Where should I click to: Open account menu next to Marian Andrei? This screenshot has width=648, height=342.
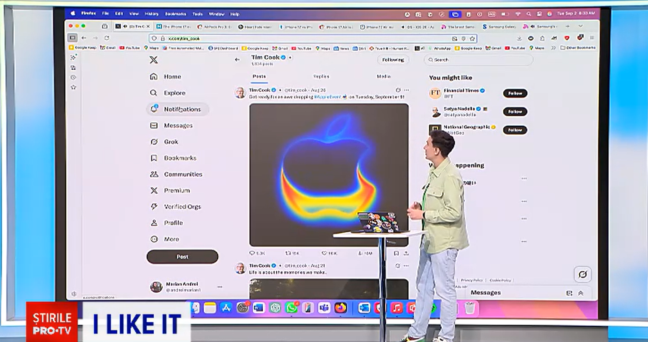click(x=219, y=287)
